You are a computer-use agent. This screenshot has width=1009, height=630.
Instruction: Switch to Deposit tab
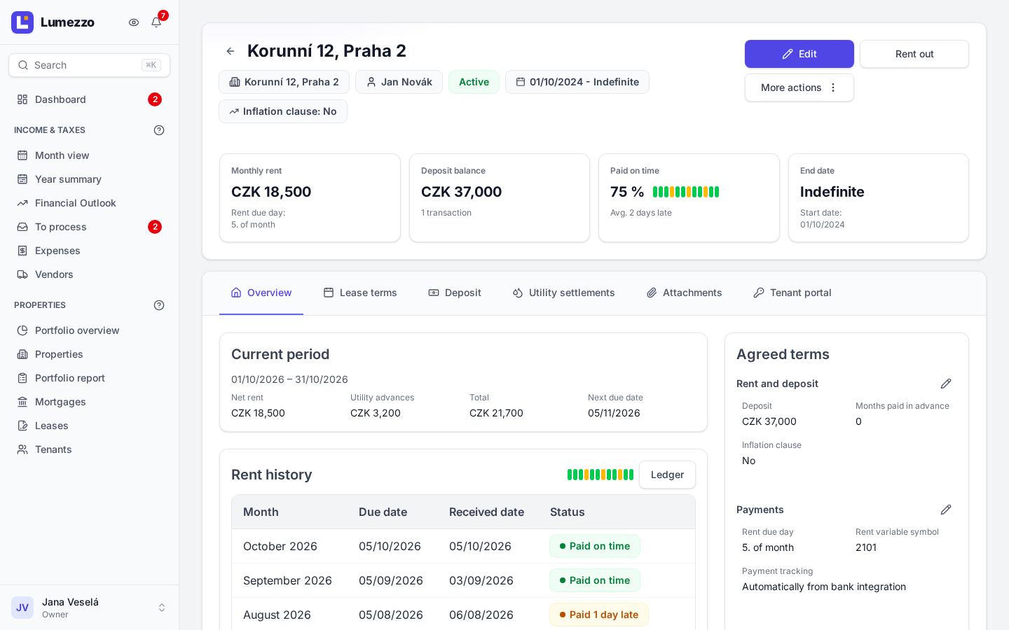(455, 293)
